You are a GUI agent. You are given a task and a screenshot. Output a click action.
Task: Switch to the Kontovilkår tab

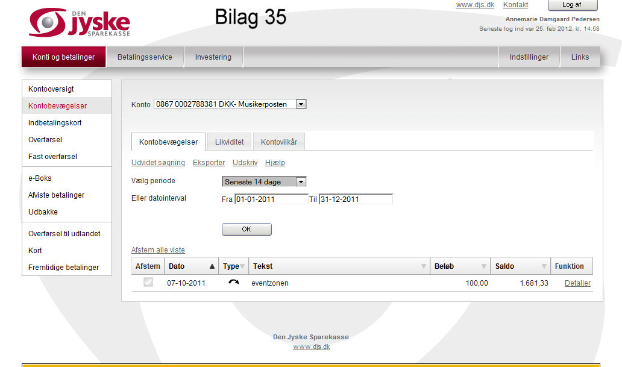click(279, 142)
